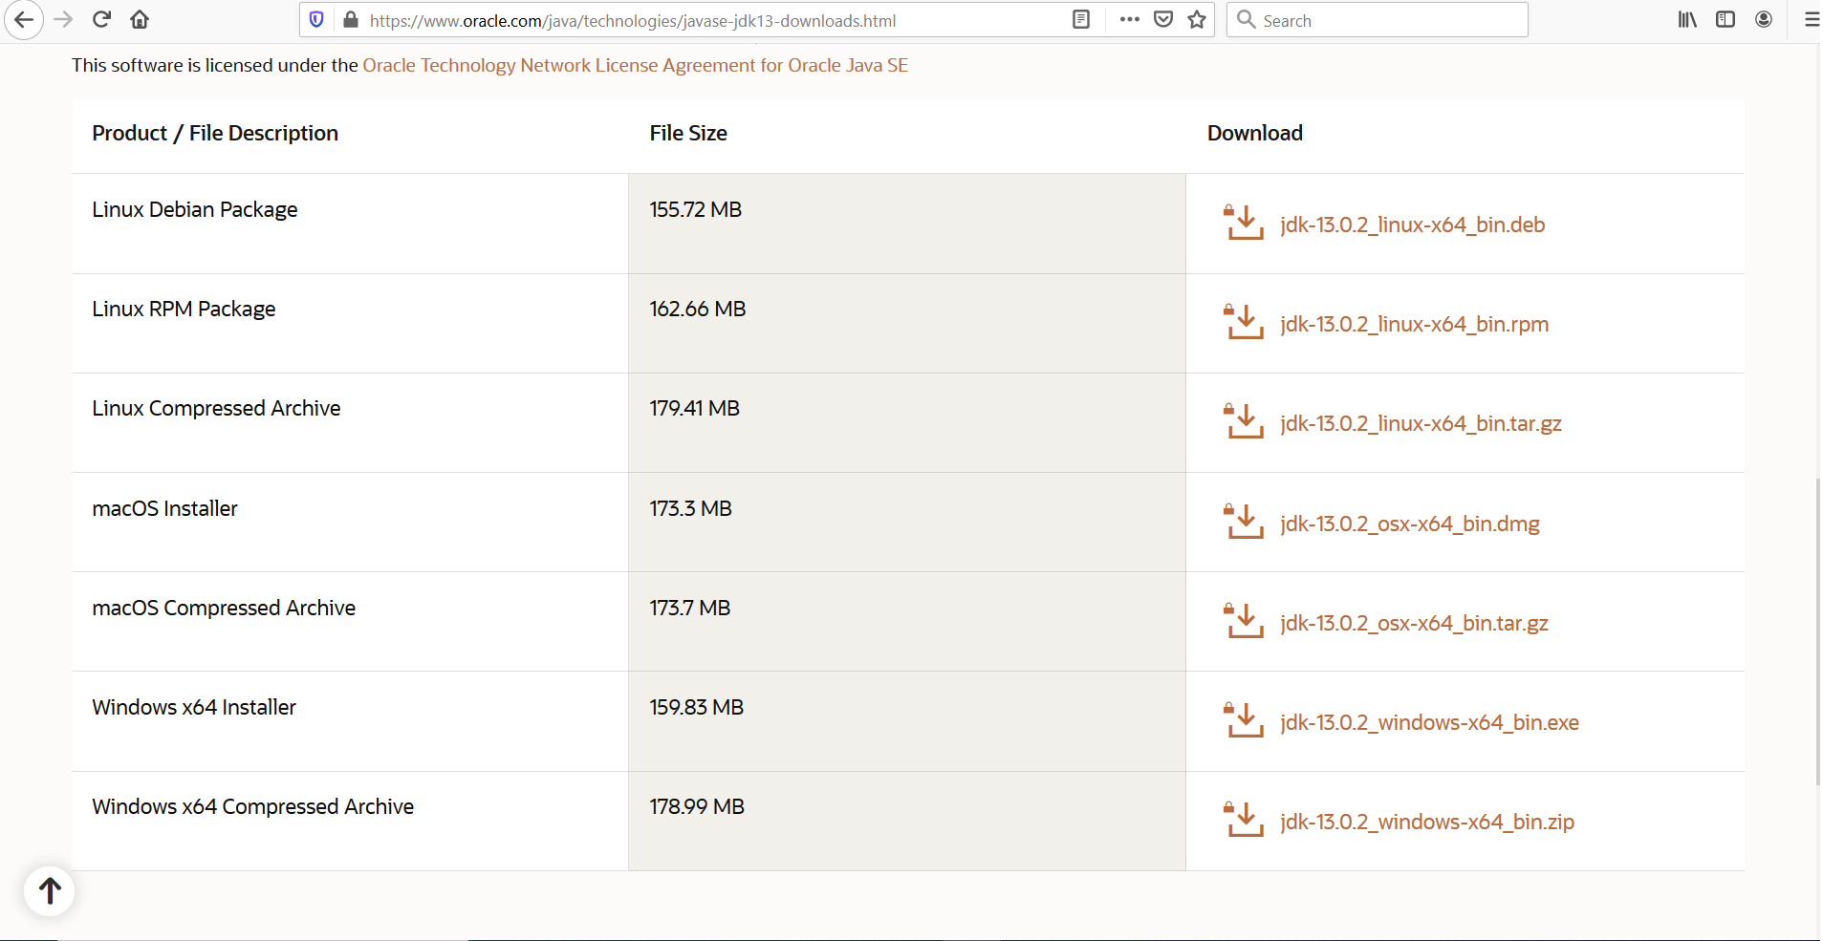
Task: Select the Linux RPM Package label
Action: pyautogui.click(x=184, y=309)
